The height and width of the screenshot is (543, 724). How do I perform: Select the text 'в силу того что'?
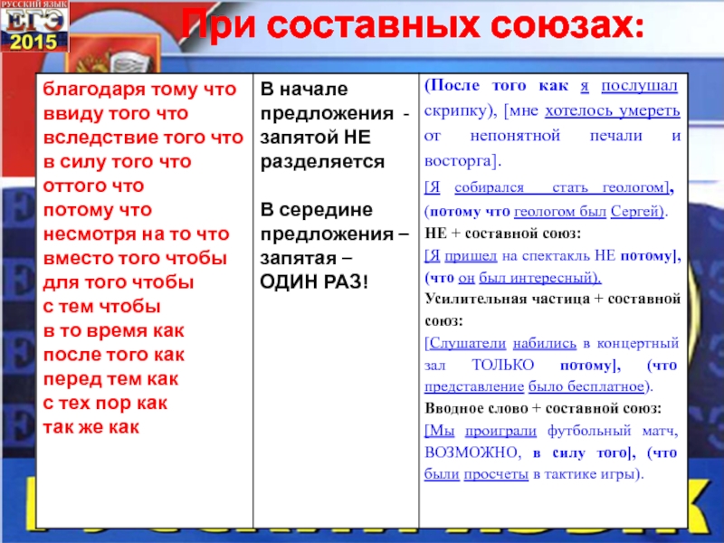(117, 161)
